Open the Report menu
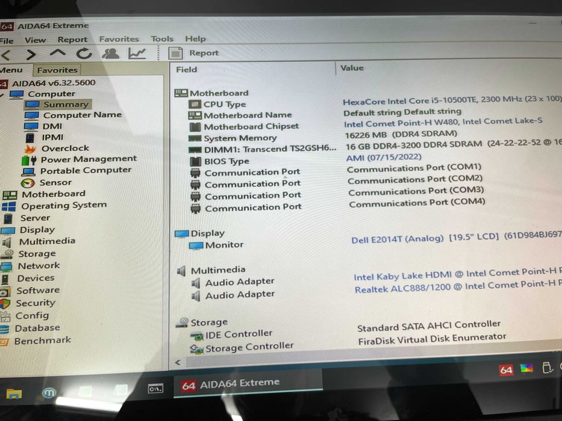Image resolution: width=562 pixels, height=421 pixels. click(x=72, y=39)
